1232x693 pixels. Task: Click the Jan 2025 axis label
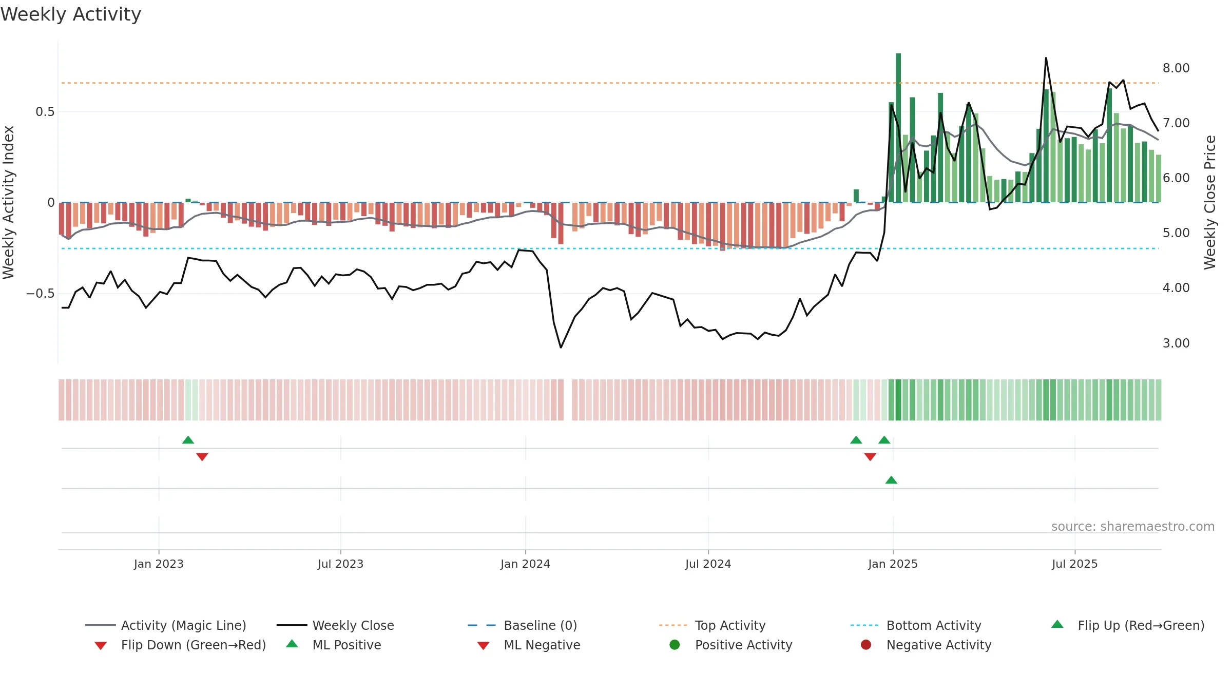[x=893, y=564]
